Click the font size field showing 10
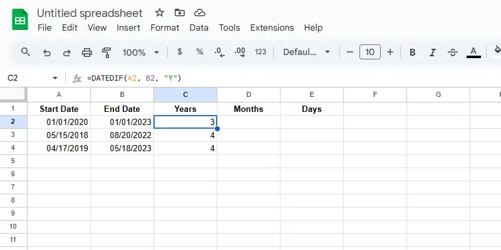Viewport: 501px width, 250px height. 369,52
